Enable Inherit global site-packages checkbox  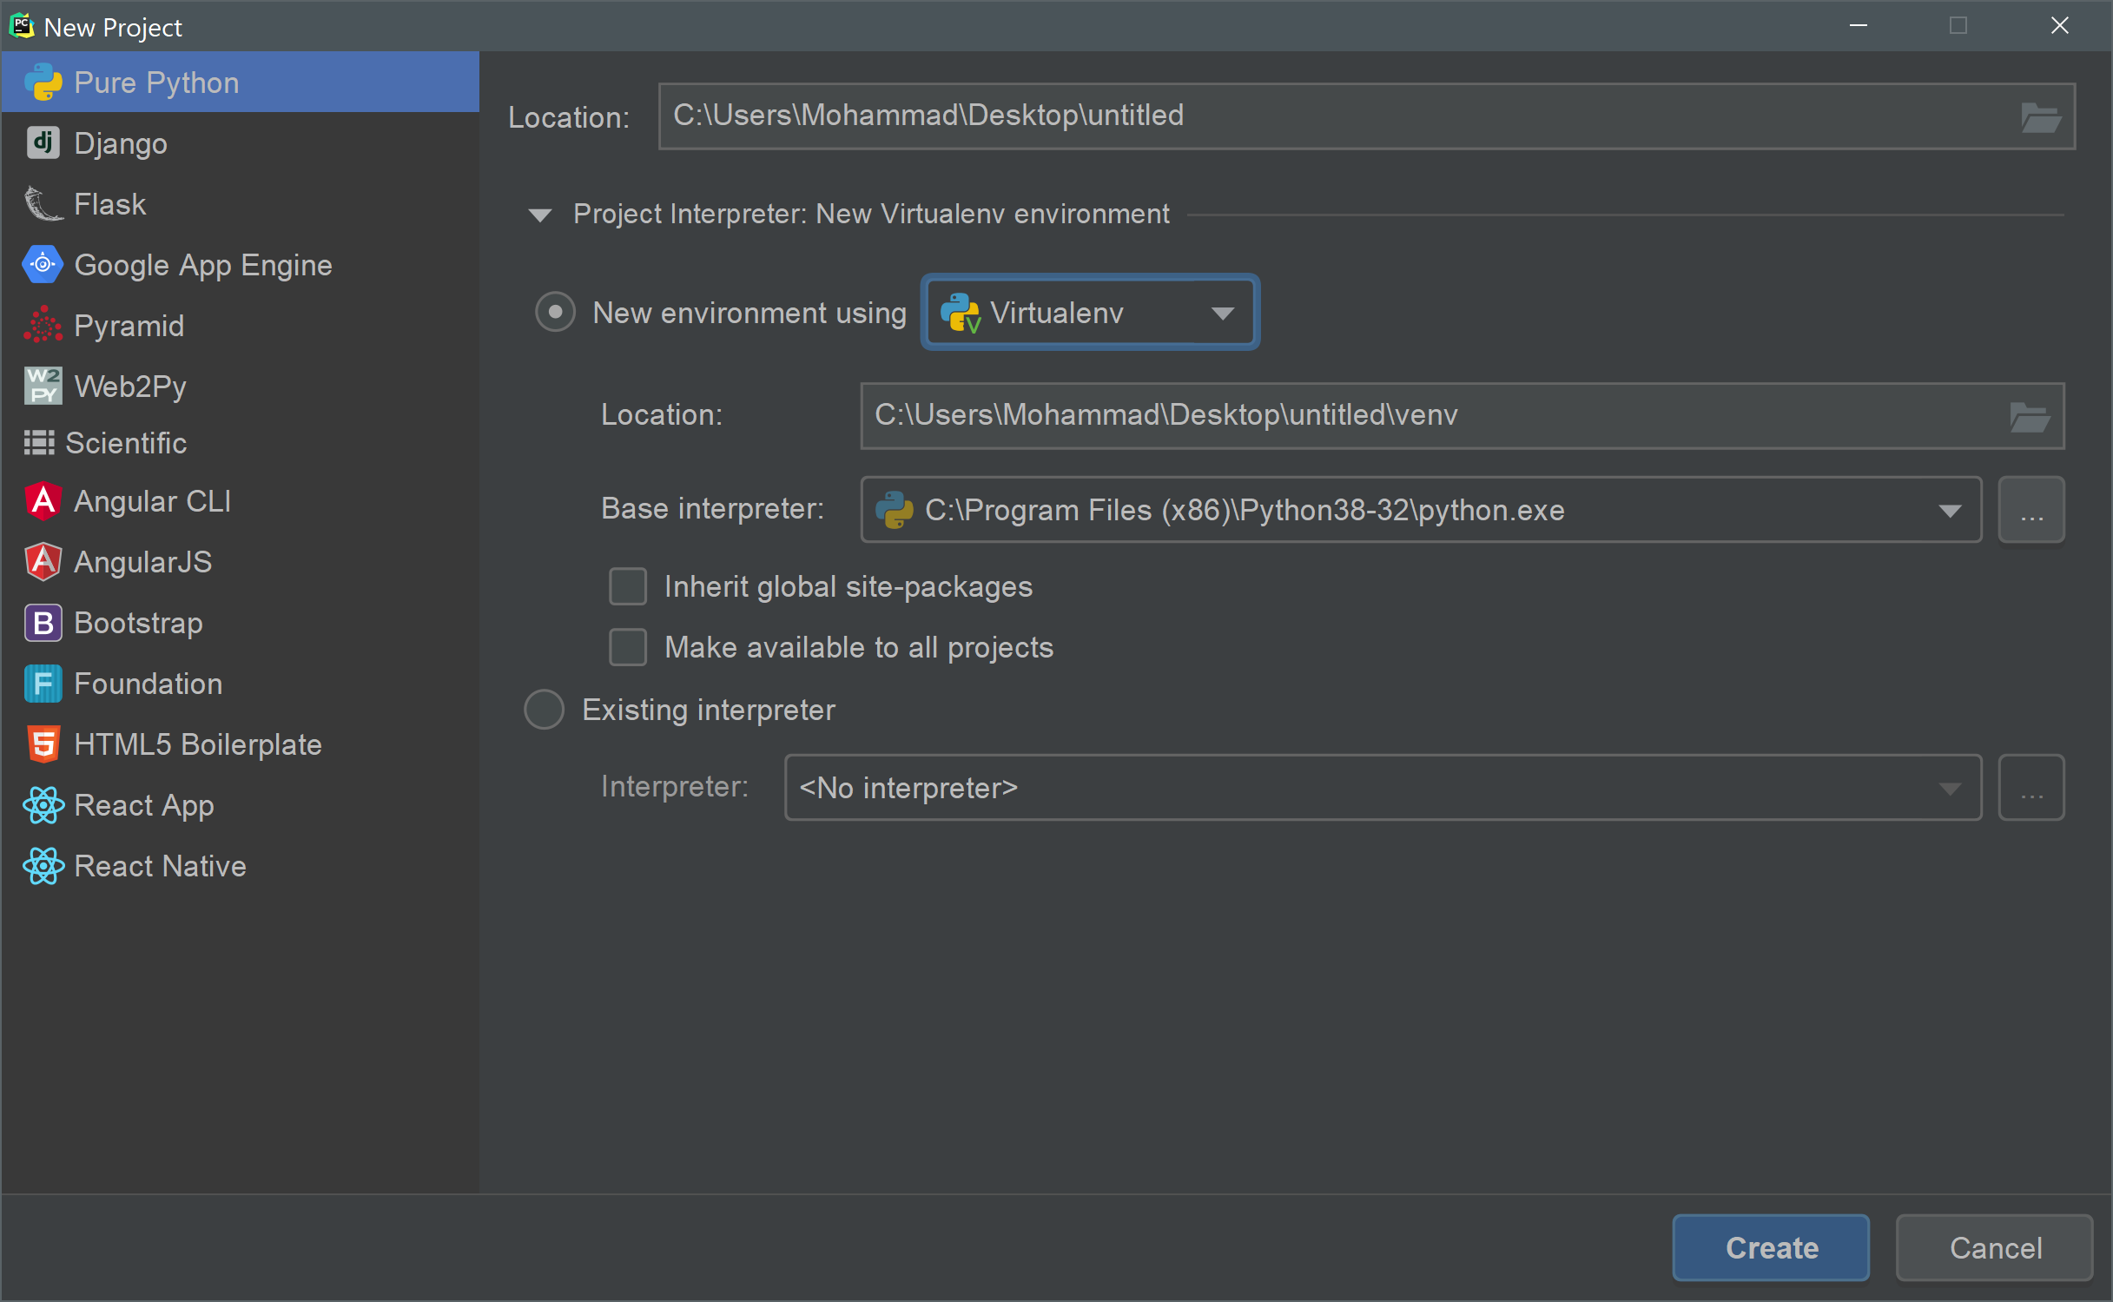628,586
